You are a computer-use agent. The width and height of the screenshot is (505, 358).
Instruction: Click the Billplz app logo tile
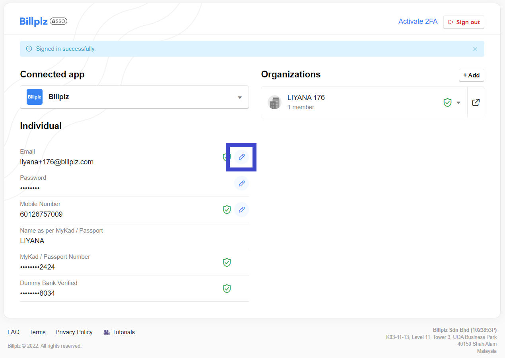point(35,97)
